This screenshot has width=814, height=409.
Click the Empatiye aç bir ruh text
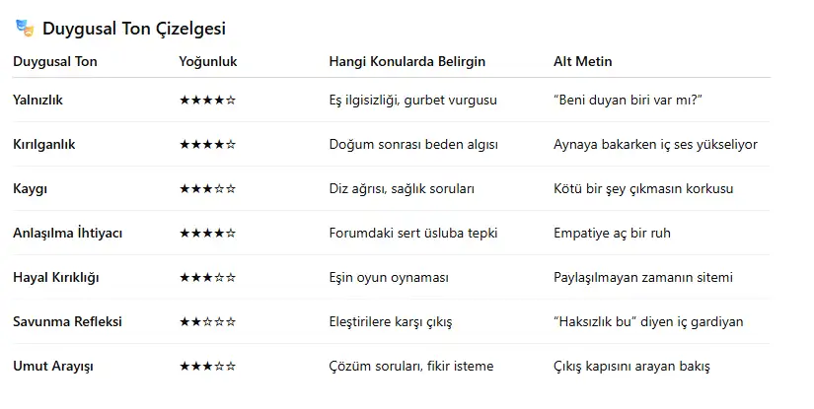tap(612, 233)
